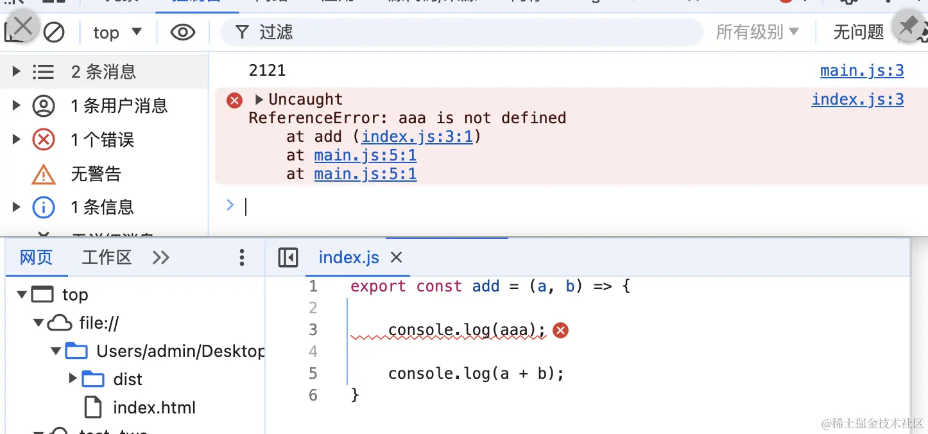Close the index.js editor tab
This screenshot has width=928, height=434.
point(397,257)
